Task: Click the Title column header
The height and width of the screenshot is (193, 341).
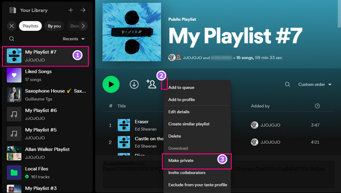Action: tap(121, 106)
